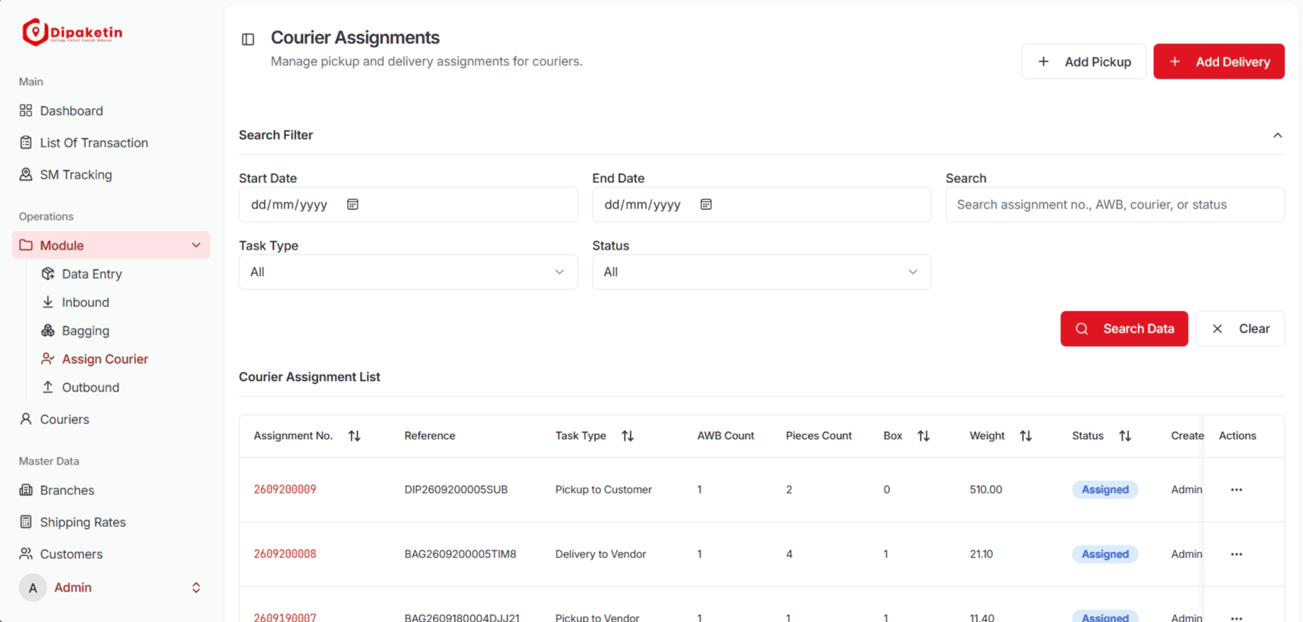
Task: Open actions menu for assignment 2609200009
Action: pos(1236,489)
